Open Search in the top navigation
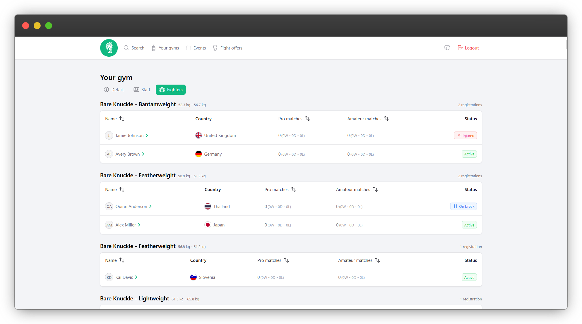582x324 pixels. tap(134, 48)
